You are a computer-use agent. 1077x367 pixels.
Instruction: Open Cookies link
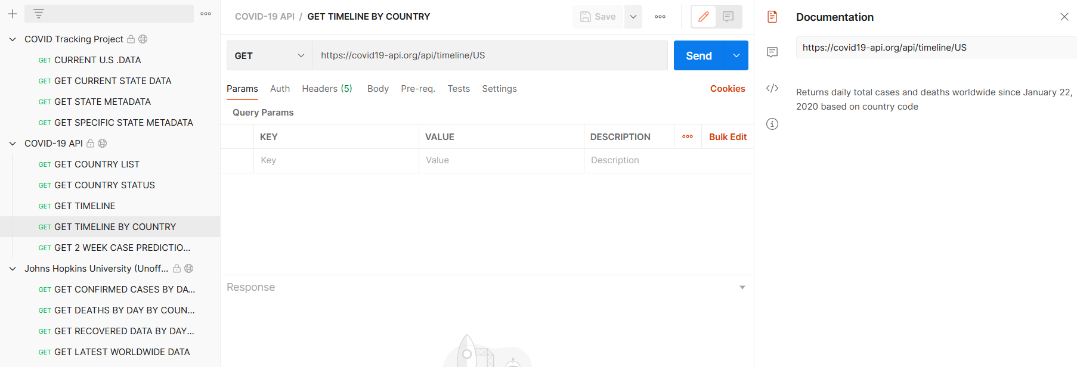728,89
